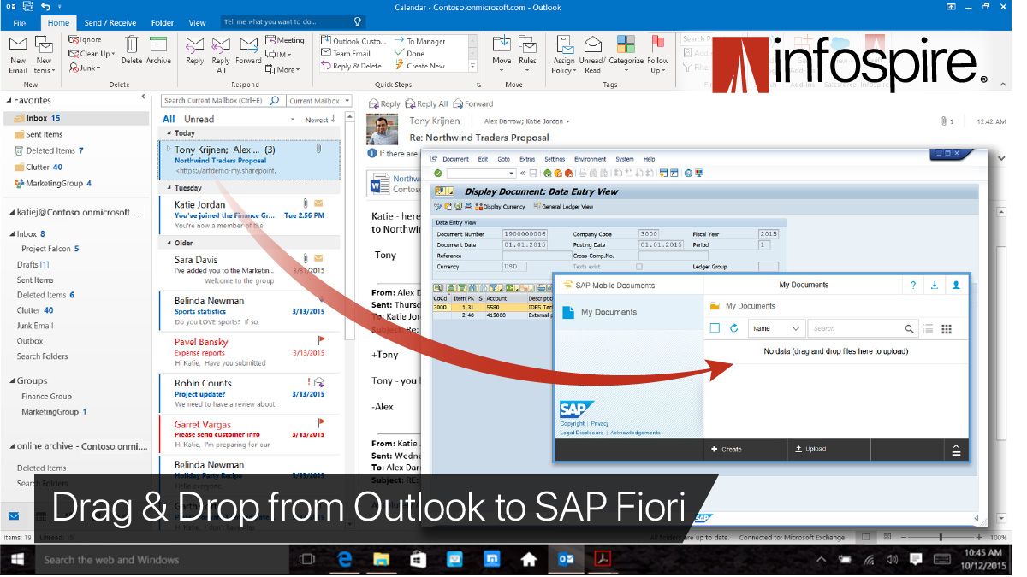Click the Unread filter in the message list

pyautogui.click(x=199, y=119)
